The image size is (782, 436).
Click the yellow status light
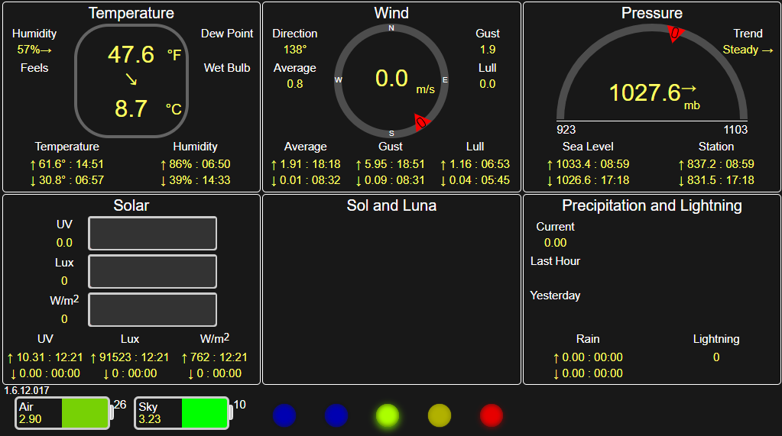[440, 415]
